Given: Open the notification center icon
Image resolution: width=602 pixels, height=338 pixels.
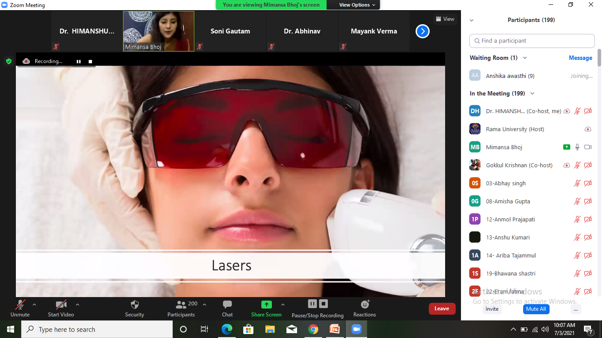Looking at the screenshot, I should pyautogui.click(x=588, y=329).
